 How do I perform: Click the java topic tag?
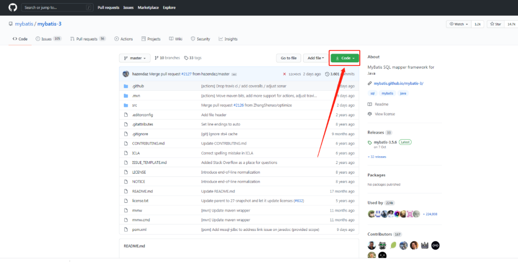click(x=403, y=94)
